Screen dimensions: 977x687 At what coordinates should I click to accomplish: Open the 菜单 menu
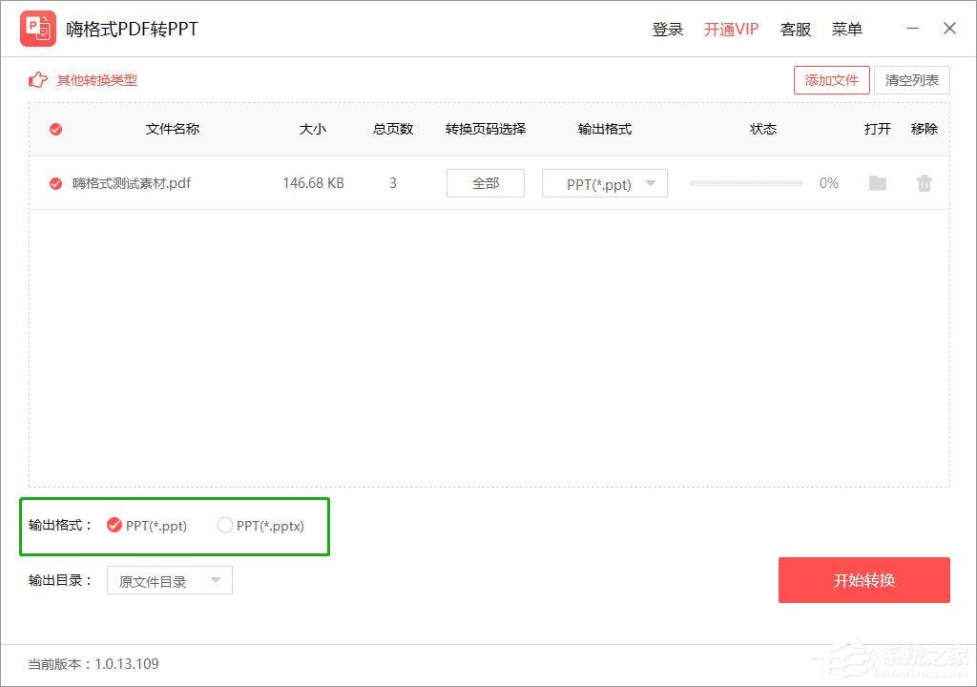[x=846, y=29]
